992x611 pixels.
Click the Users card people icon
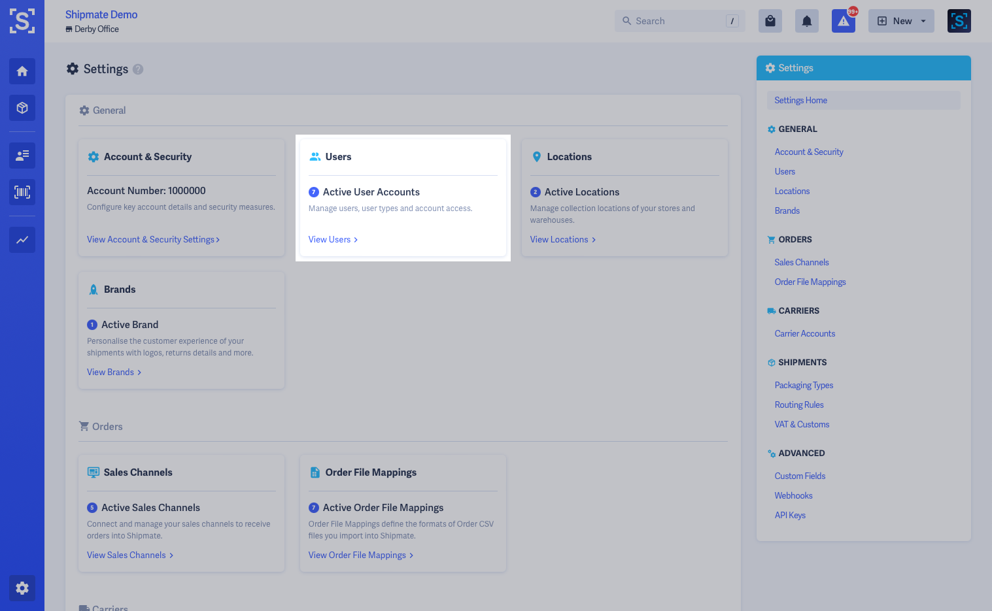point(315,157)
